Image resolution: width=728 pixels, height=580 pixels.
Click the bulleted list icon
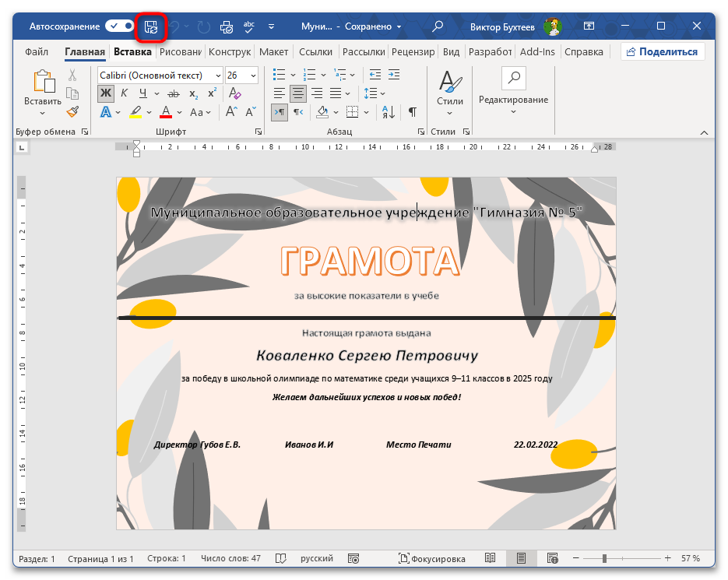coord(279,75)
